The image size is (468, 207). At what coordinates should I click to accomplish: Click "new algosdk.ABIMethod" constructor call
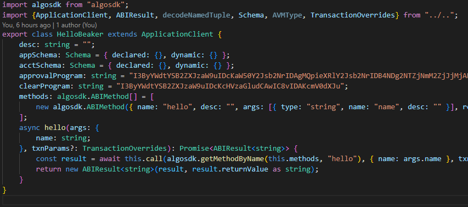coord(80,107)
